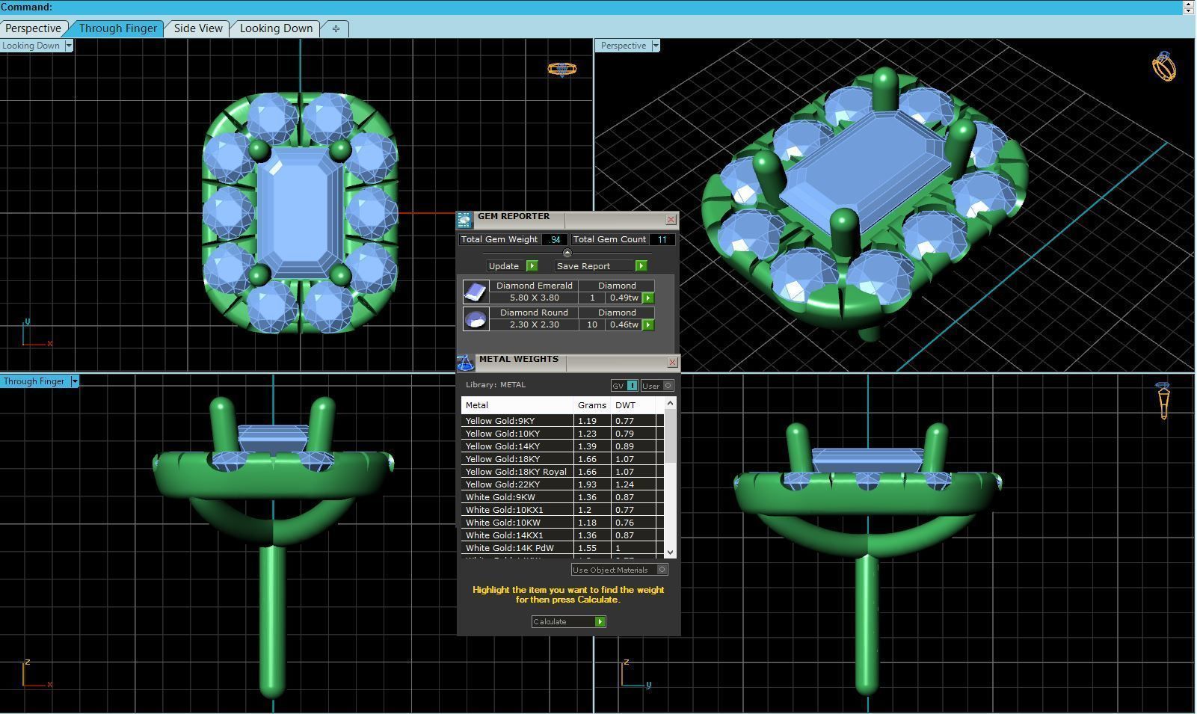Click the Metal column header
This screenshot has width=1197, height=714.
pos(517,405)
